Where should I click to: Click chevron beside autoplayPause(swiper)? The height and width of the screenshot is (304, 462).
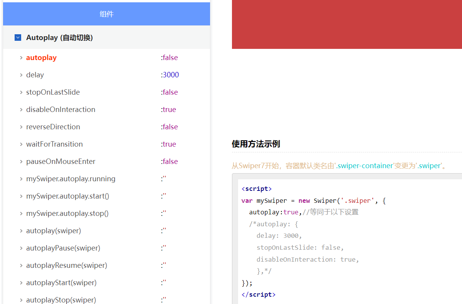(x=21, y=248)
